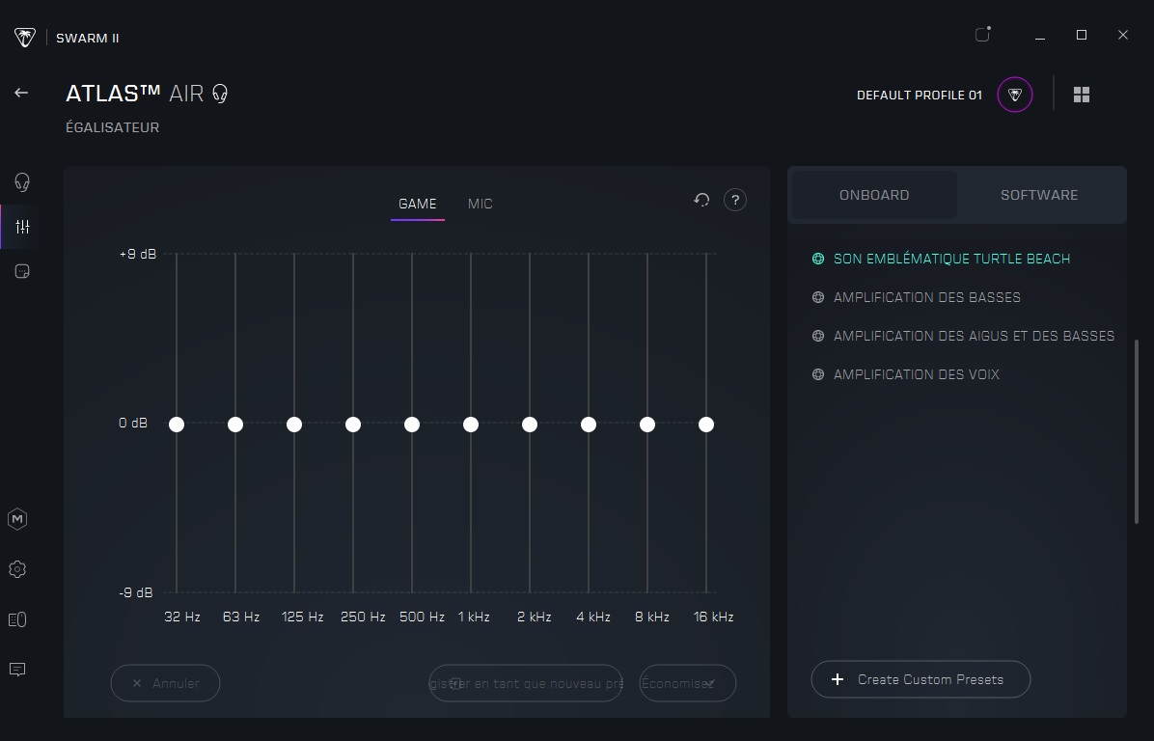The height and width of the screenshot is (741, 1154).
Task: Click the back arrow icon
Action: click(x=21, y=93)
